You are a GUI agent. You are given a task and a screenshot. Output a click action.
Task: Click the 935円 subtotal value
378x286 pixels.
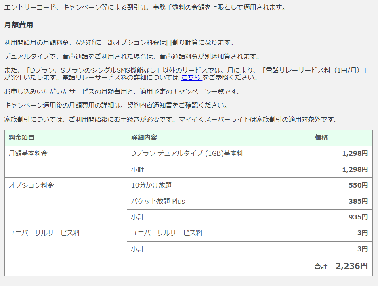[358, 217]
